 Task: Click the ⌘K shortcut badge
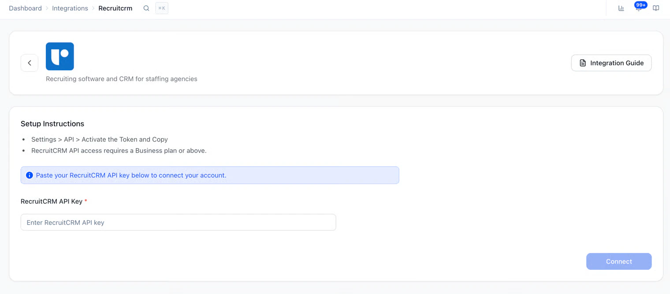[162, 8]
